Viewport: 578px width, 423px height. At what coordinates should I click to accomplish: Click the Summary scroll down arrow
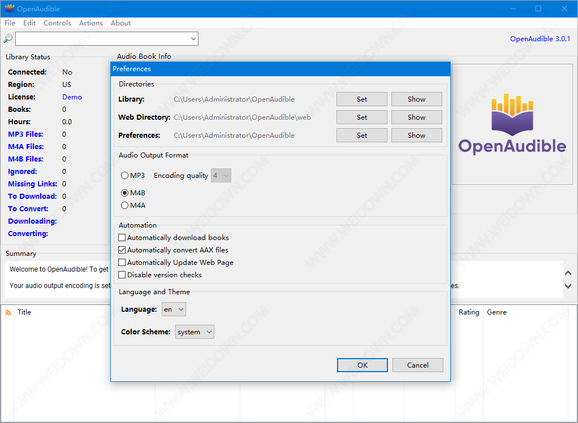568,286
